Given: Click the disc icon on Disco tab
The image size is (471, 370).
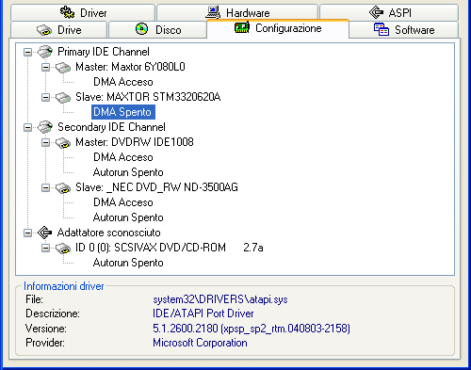Looking at the screenshot, I should pos(141,29).
